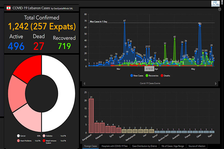Open the Foreign Cases tab
This screenshot has height=149, width=224.
pyautogui.click(x=90, y=146)
